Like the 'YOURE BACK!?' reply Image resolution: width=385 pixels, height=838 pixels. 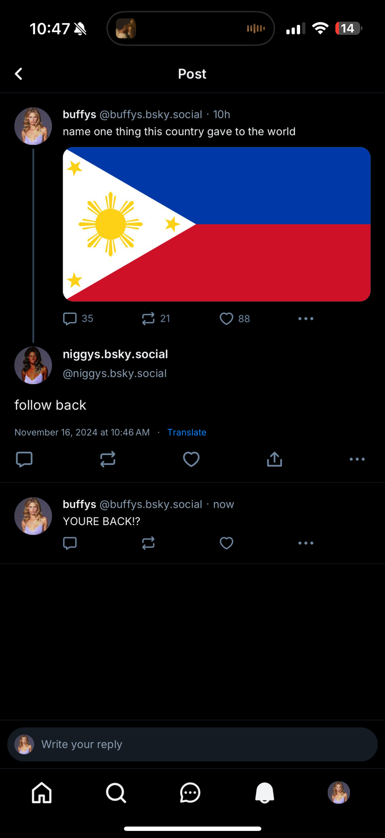[x=226, y=543]
